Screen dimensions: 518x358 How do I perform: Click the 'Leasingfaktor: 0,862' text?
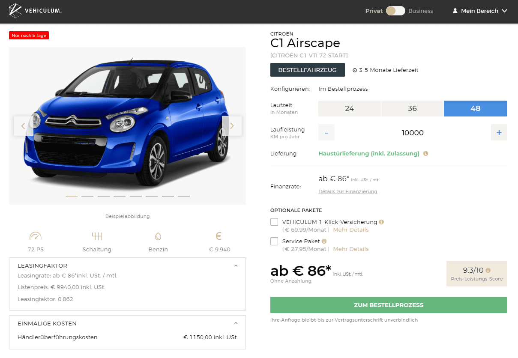click(x=45, y=299)
